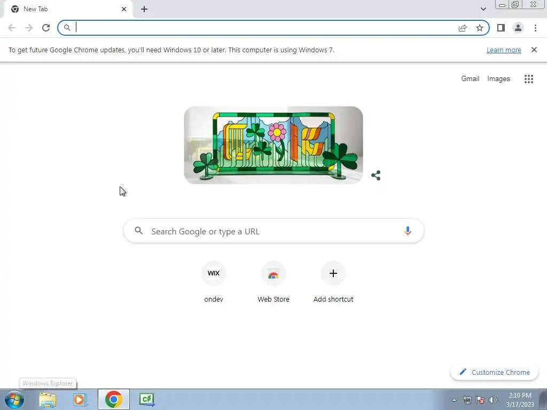Viewport: 547px width, 410px height.
Task: Open Google Images link
Action: tap(498, 79)
